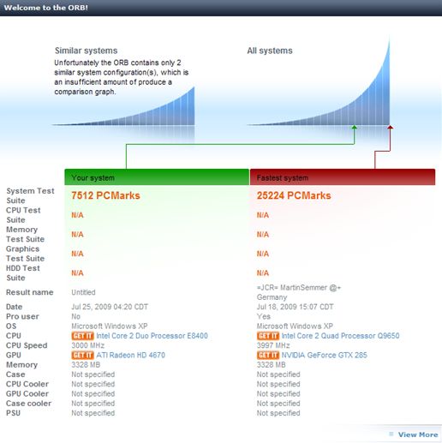
Task: Click the GET IT badge beside NVIDIA GeForce GTX 285
Action: (x=268, y=356)
